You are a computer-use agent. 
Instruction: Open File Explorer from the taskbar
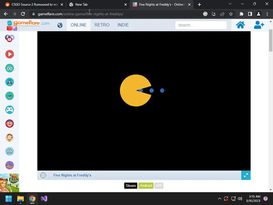click(20, 199)
